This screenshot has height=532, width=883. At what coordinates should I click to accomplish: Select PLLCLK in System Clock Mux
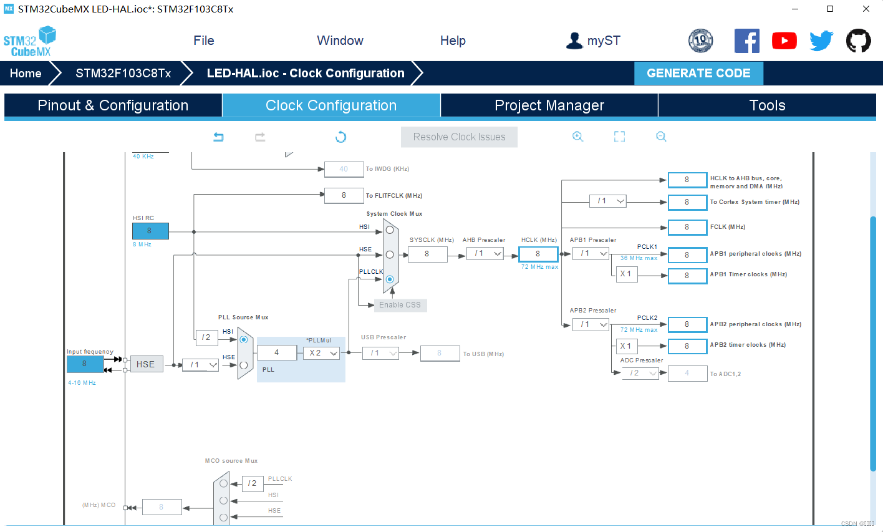[390, 279]
